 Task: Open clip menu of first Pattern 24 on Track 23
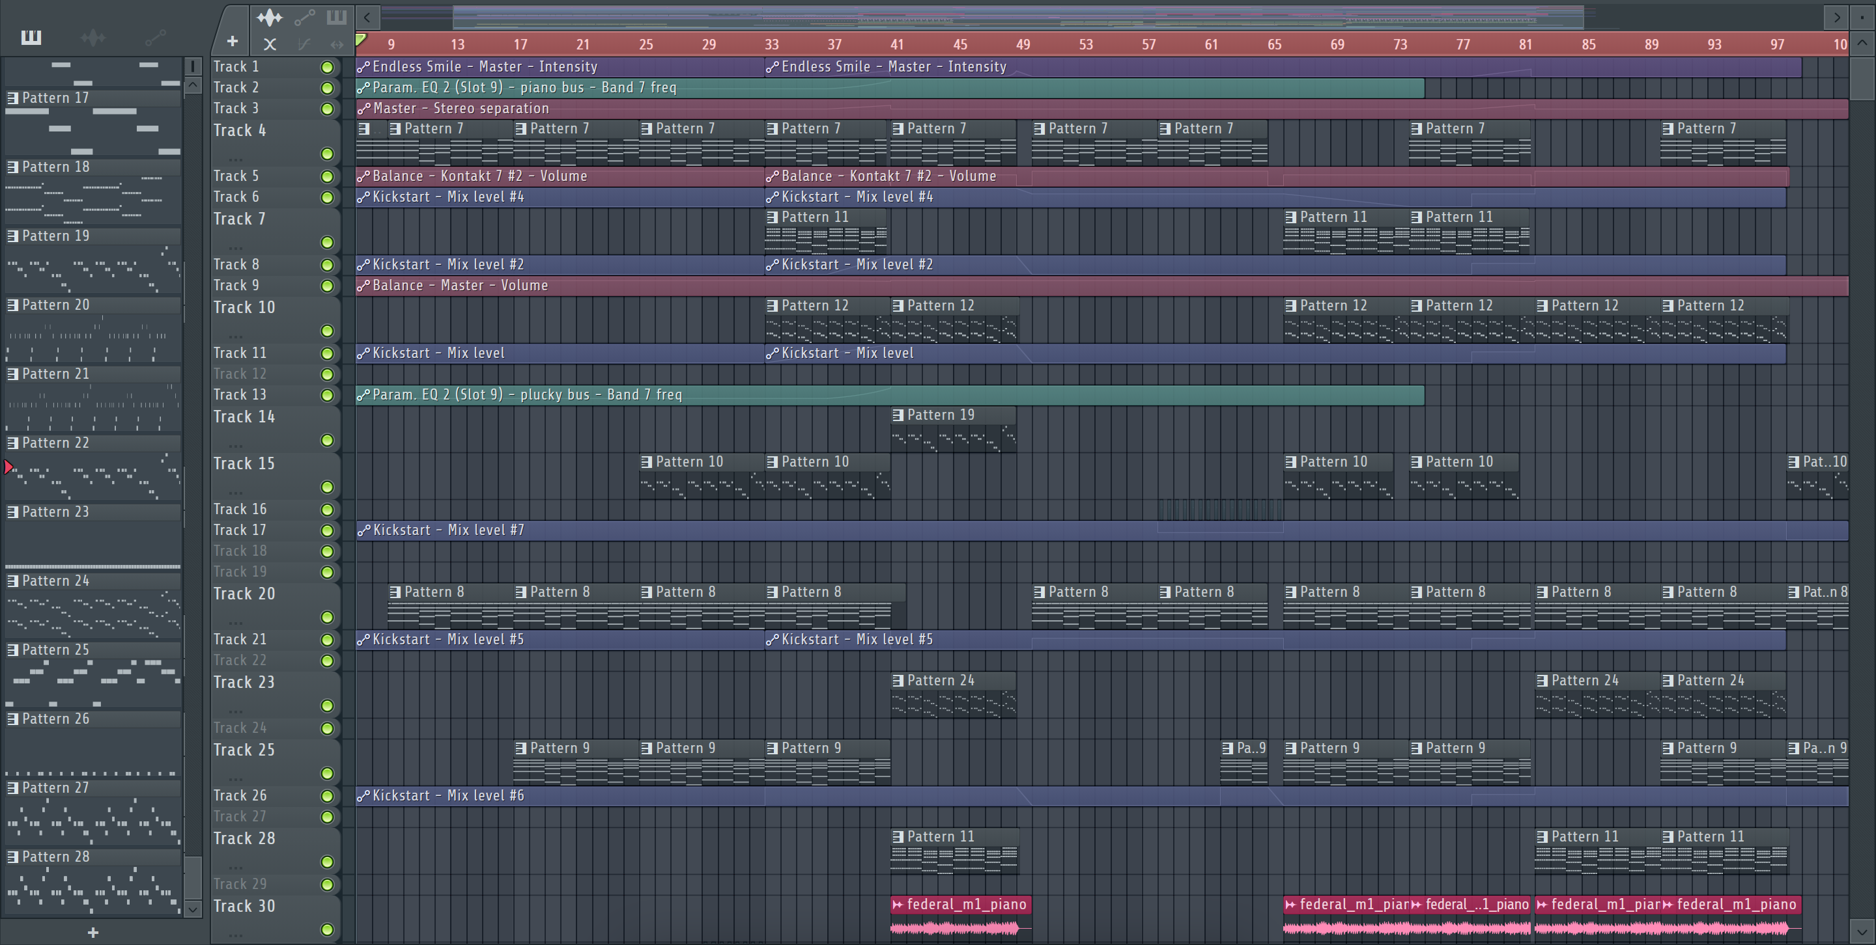coord(898,681)
